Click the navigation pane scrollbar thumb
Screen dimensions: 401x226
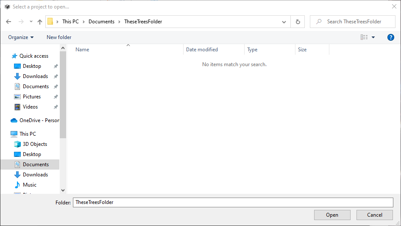tap(63, 95)
